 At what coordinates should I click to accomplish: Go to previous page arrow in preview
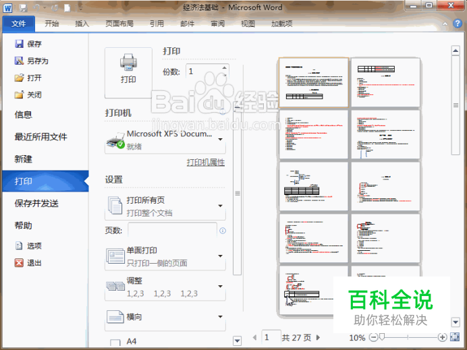pyautogui.click(x=254, y=337)
